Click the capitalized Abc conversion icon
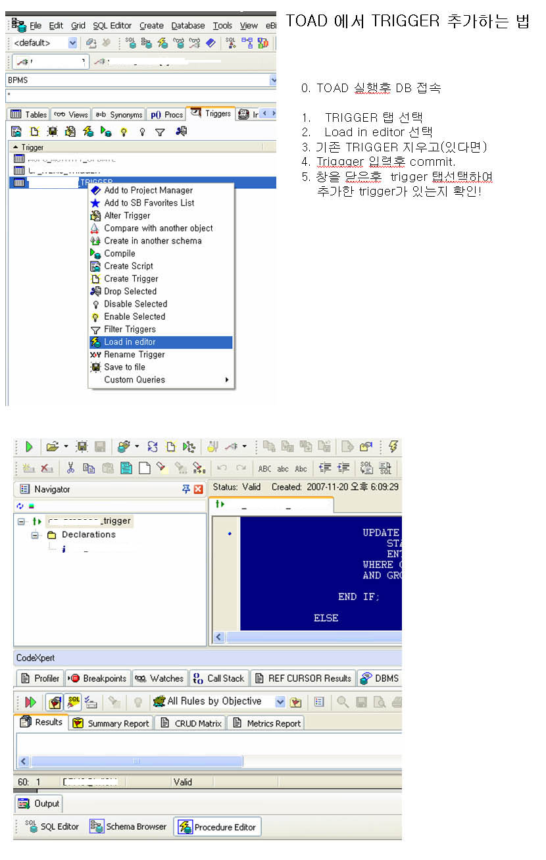The width and height of the screenshot is (546, 860). tap(301, 468)
